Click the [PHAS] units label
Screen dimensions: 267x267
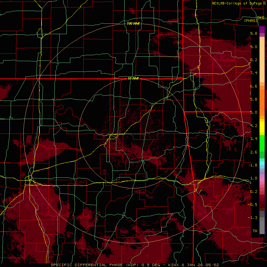tap(251, 21)
